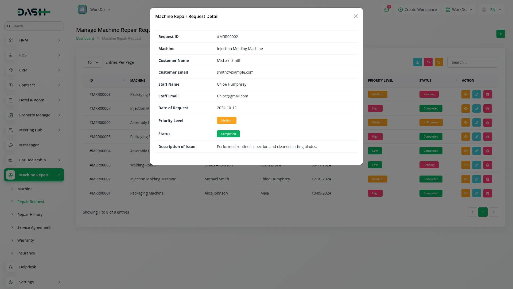Image resolution: width=513 pixels, height=289 pixels.
Task: Click the red undo reset icon
Action: click(x=428, y=62)
